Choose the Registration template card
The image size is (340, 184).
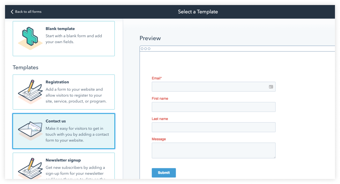(64, 92)
